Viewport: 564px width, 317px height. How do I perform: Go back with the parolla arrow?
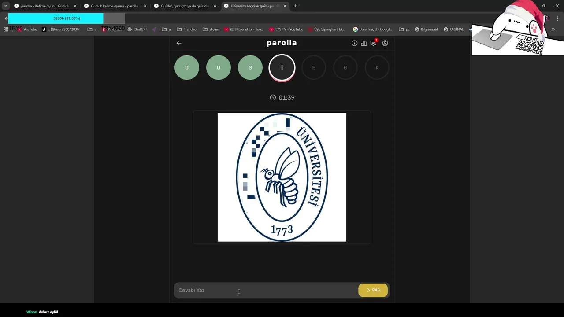pos(178,43)
